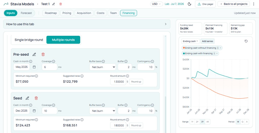Reset the chart with the refresh icon

point(246,41)
